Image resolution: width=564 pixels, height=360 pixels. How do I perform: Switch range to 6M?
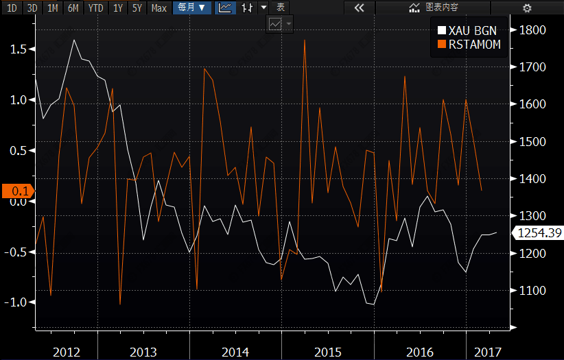click(73, 8)
